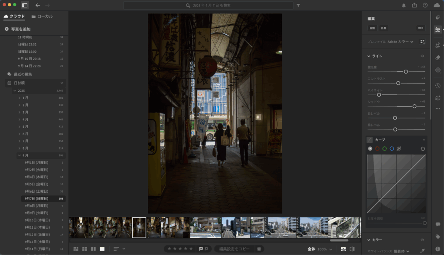Open the search filter funnel
Viewport: 444px width, 255px height.
(298, 6)
